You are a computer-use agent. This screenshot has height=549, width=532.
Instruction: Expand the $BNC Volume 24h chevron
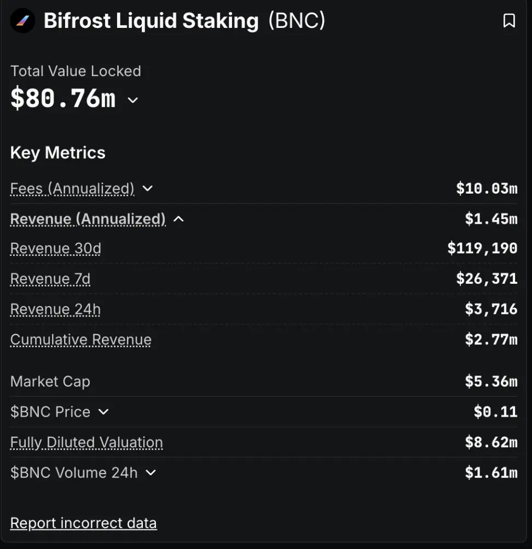[x=151, y=472]
